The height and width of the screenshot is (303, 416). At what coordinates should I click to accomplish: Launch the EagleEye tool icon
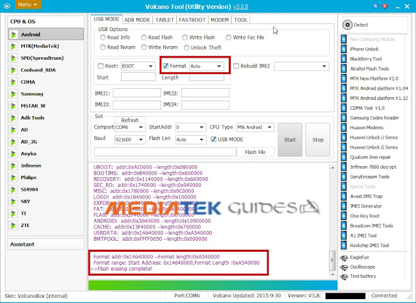click(344, 258)
